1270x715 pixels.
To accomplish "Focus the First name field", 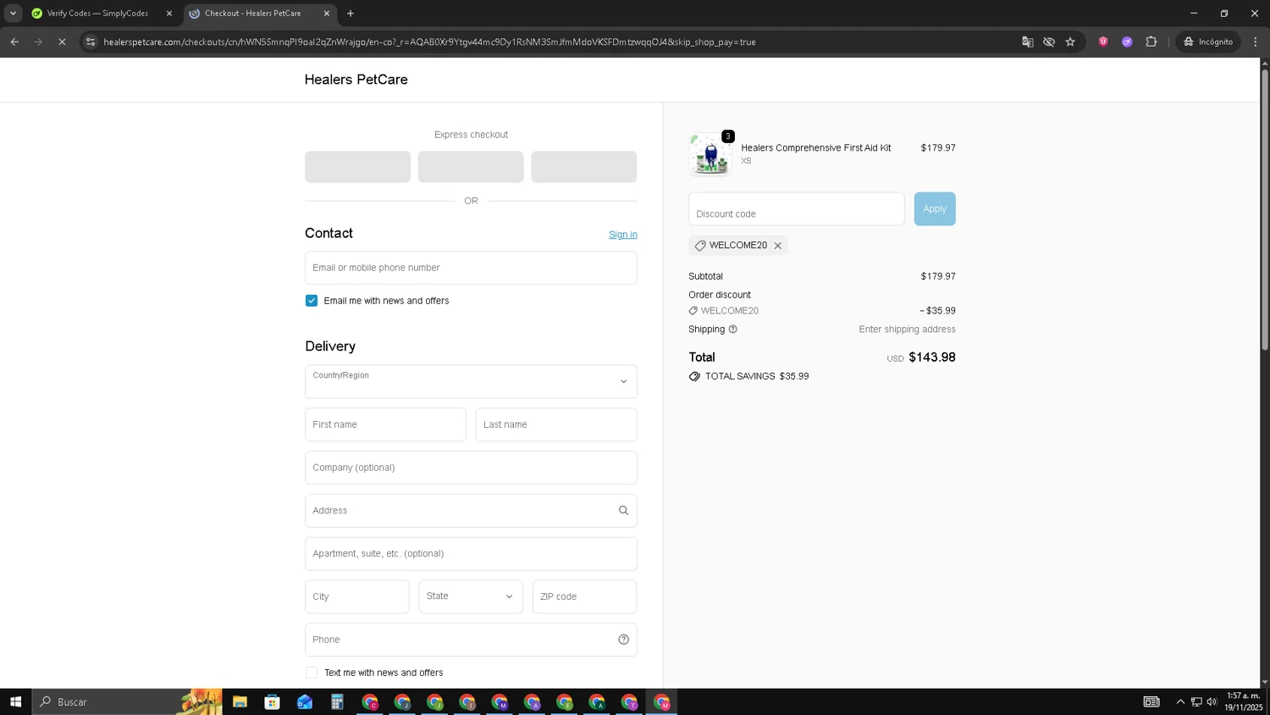I will tap(385, 424).
